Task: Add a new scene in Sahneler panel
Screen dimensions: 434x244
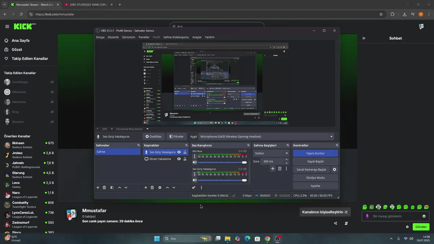Action: 98,187
